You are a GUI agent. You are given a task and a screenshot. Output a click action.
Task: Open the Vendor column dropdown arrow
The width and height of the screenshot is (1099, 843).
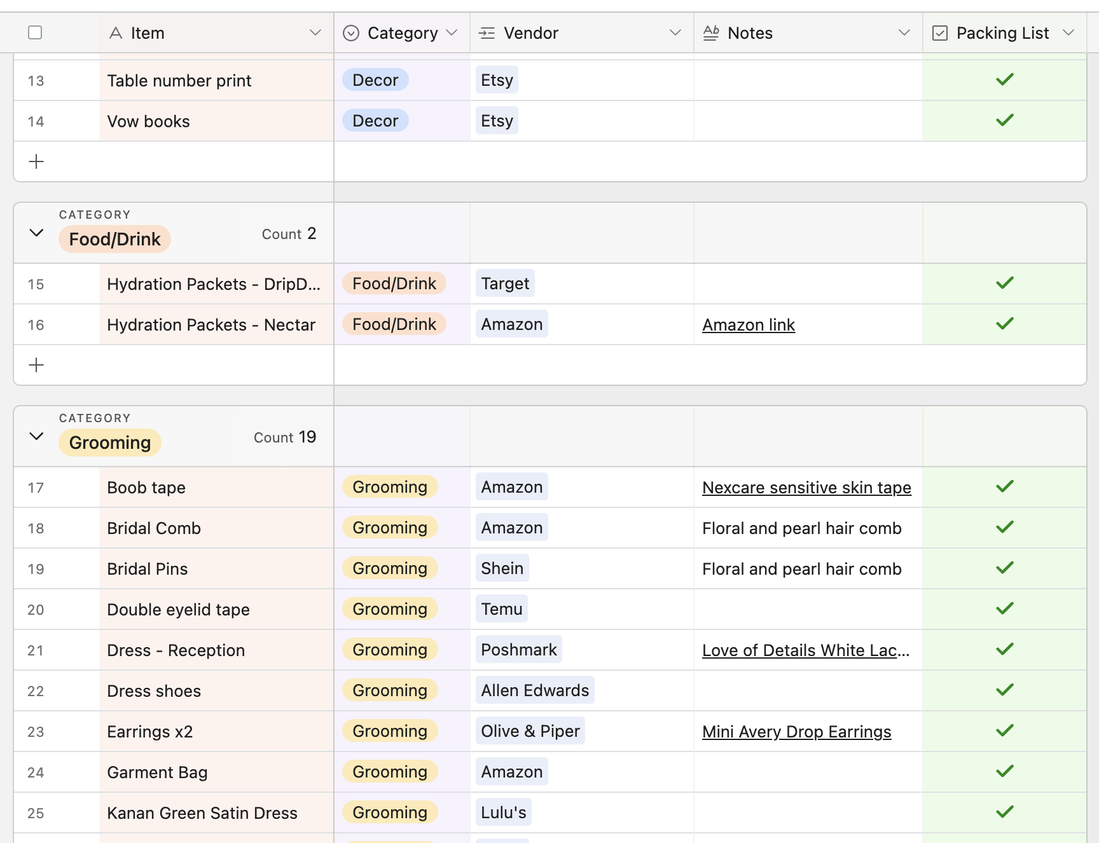675,33
